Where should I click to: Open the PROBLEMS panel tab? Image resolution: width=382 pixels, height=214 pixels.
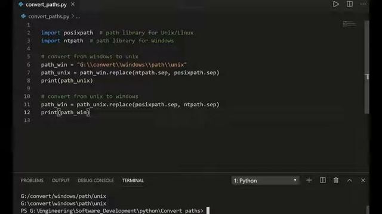coord(32,181)
